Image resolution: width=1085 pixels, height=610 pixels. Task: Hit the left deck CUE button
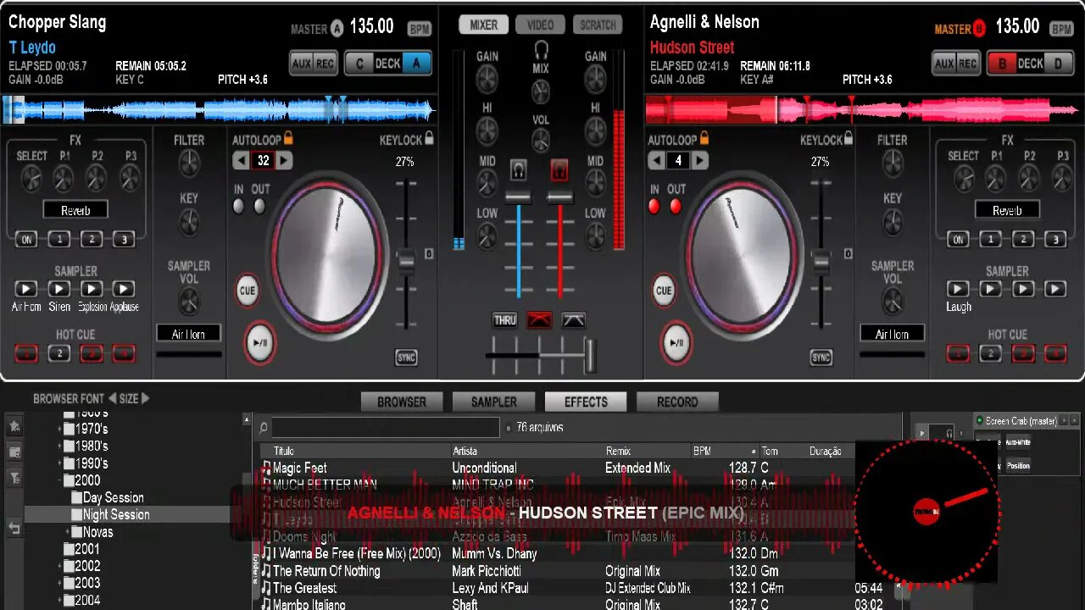(x=247, y=291)
